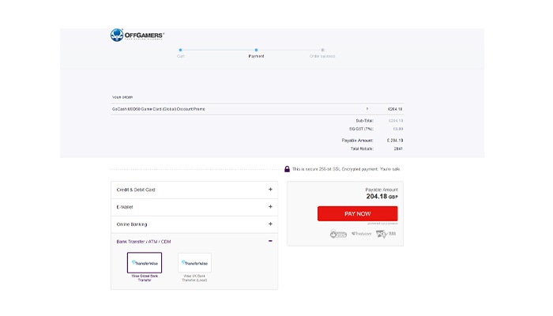Select the Payment step in progress bar
This screenshot has height=316, width=553.
[256, 53]
